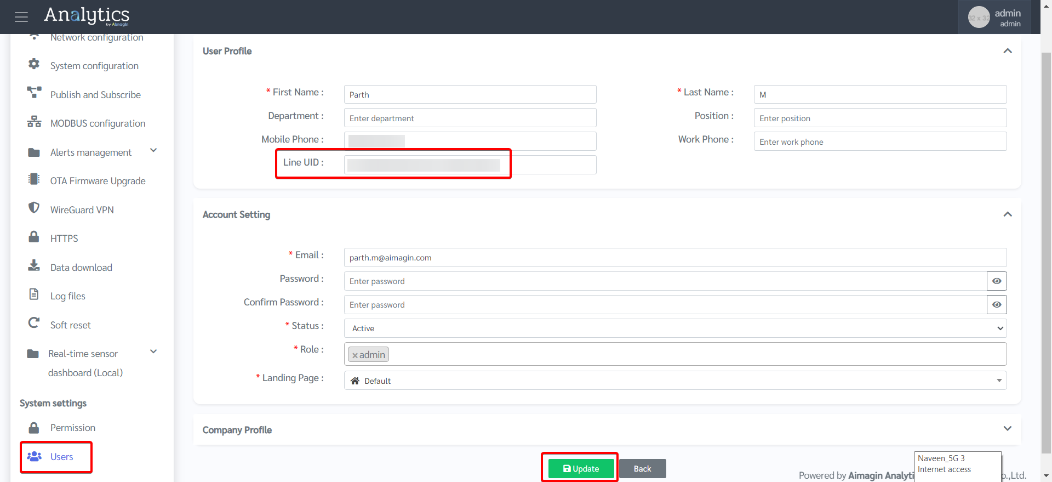This screenshot has width=1052, height=482.
Task: Click the Position input field
Action: (x=880, y=118)
